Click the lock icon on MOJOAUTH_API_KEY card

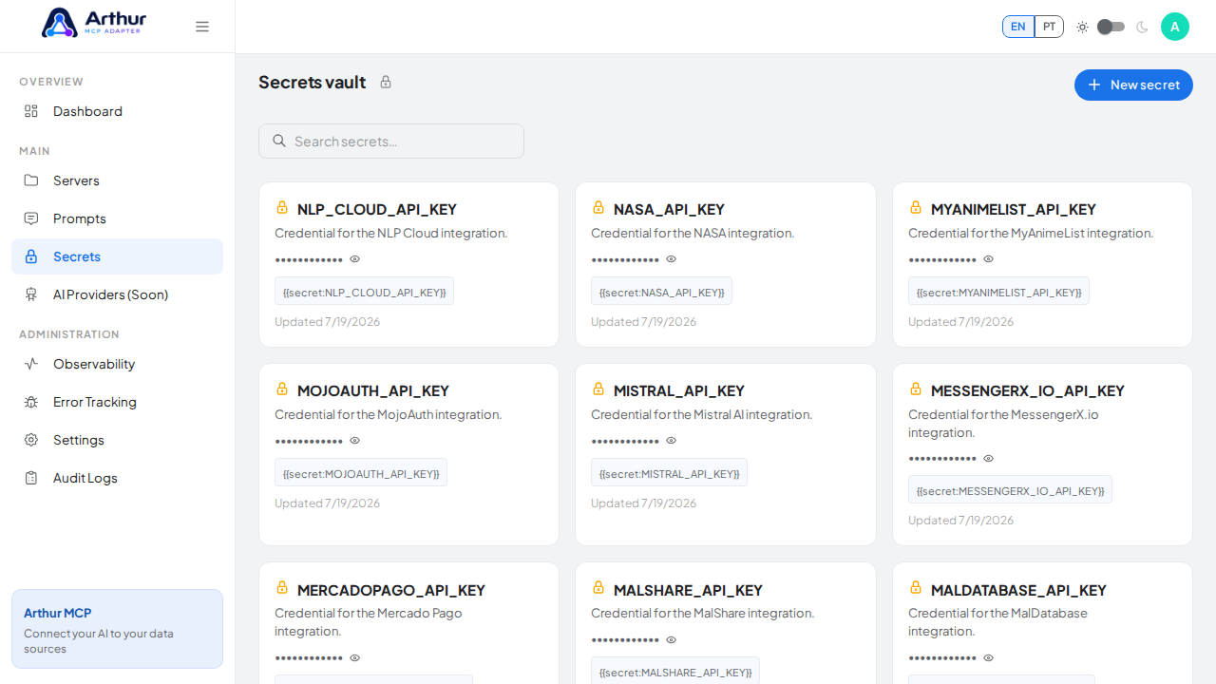click(x=282, y=389)
